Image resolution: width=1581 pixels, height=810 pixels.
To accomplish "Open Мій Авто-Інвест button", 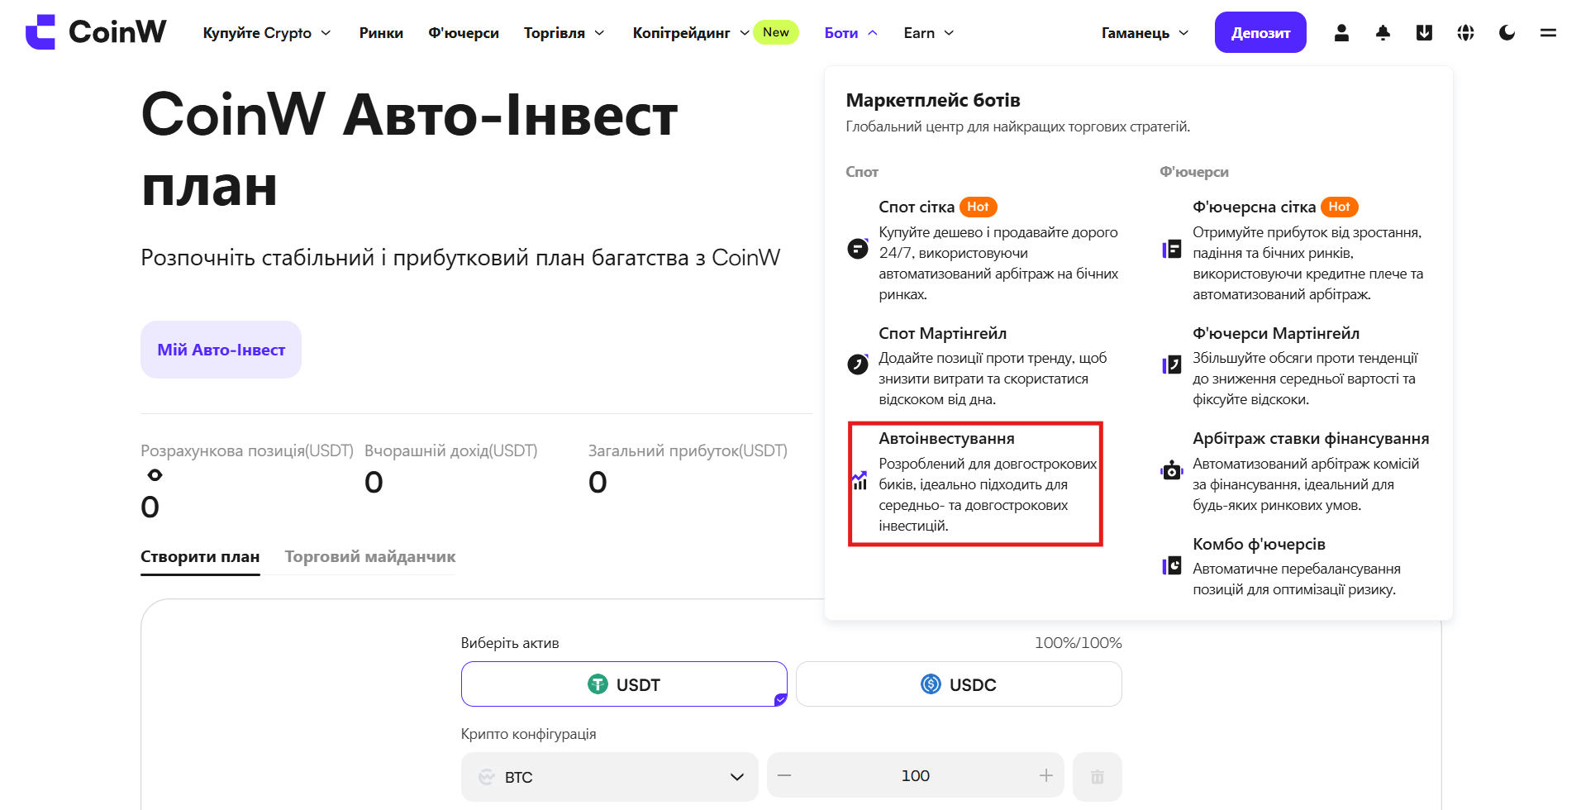I will pos(221,350).
